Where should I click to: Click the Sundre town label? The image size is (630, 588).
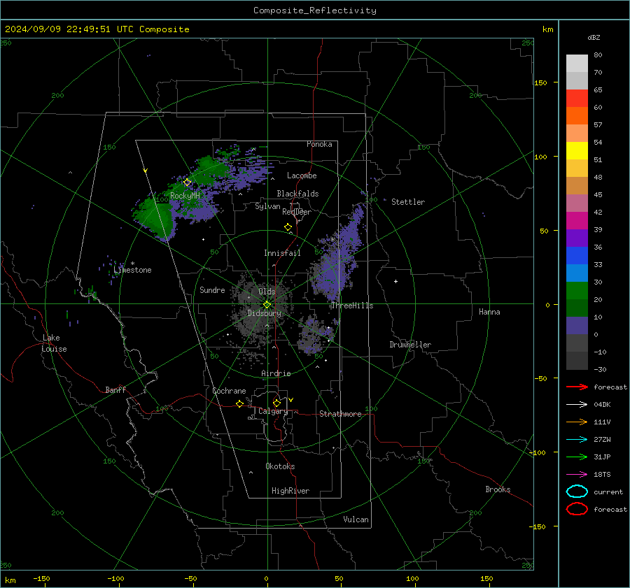pyautogui.click(x=212, y=289)
